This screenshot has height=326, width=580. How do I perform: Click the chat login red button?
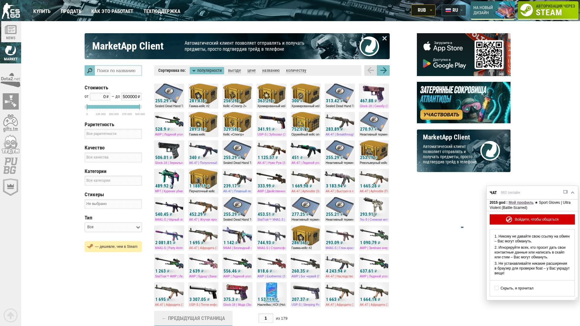532,219
